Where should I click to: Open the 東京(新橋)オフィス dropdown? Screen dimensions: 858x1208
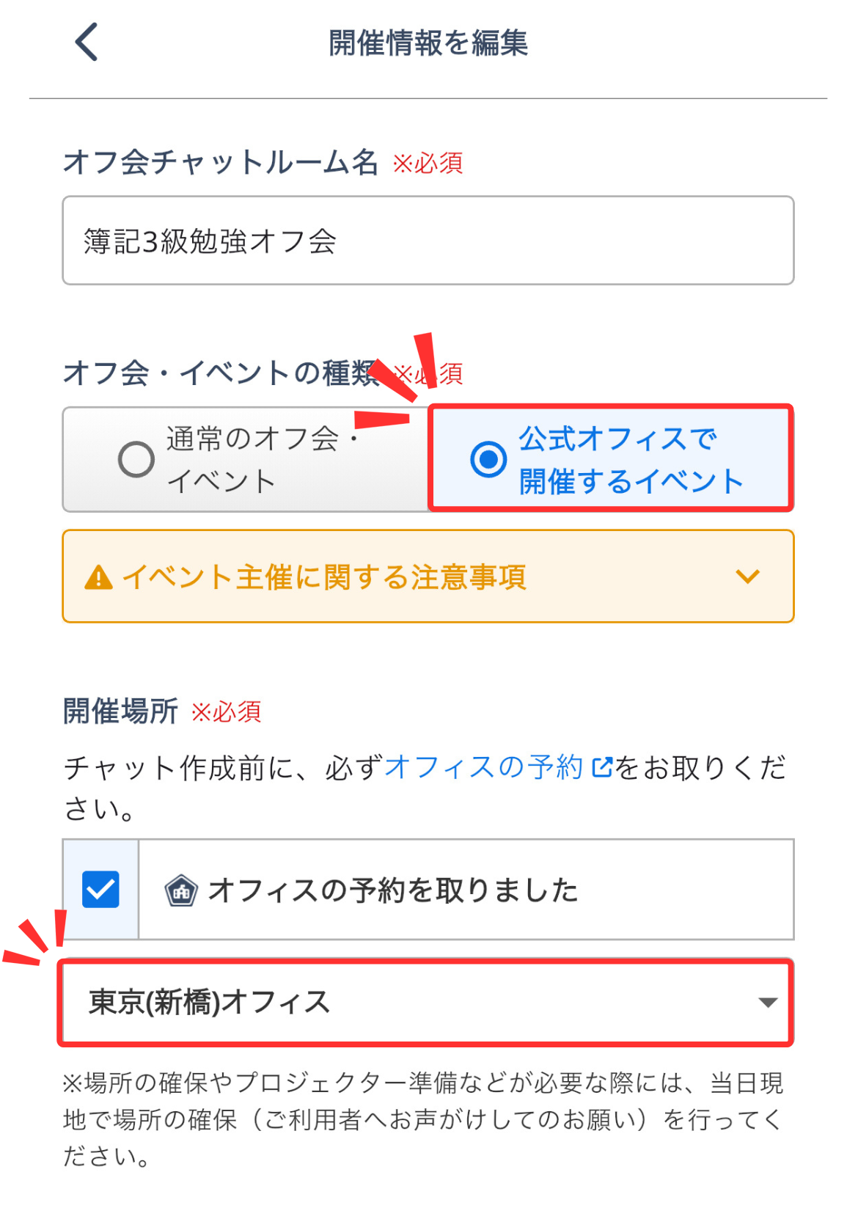point(425,1002)
